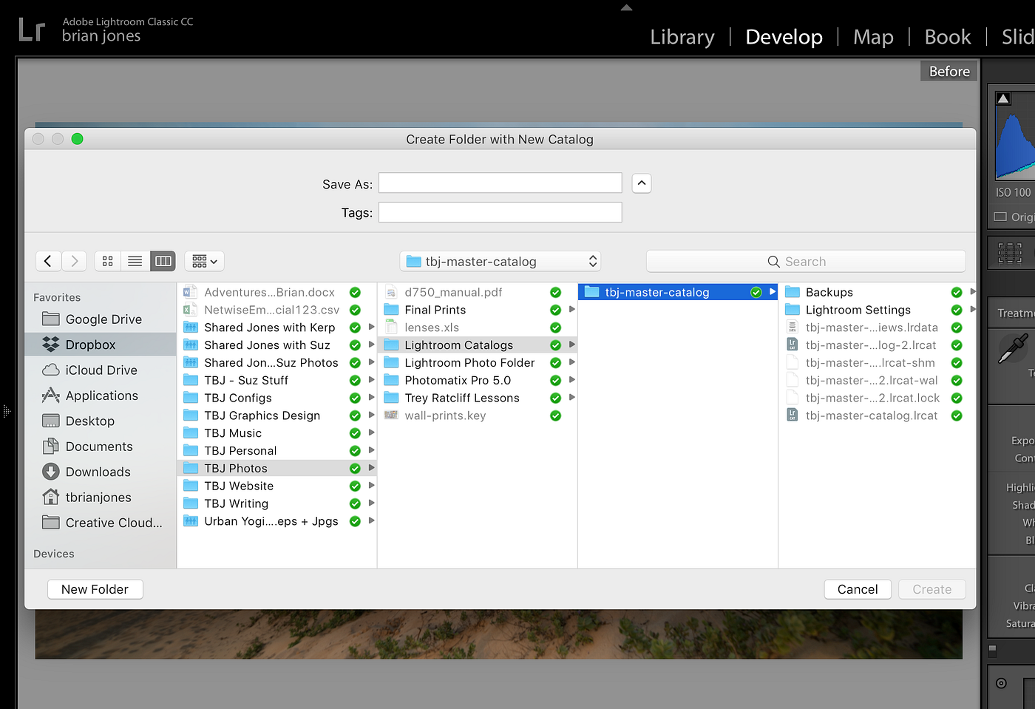Switch file browser to icon view

tap(107, 261)
